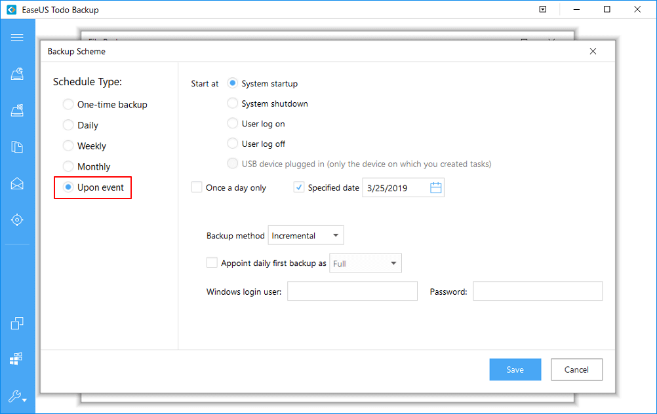The height and width of the screenshot is (414, 657).
Task: Select the Mail Backup sidebar icon
Action: tap(17, 183)
